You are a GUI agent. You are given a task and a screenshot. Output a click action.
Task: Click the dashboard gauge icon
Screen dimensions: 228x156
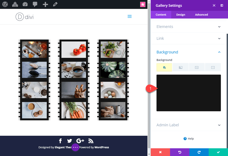click(x=25, y=4)
